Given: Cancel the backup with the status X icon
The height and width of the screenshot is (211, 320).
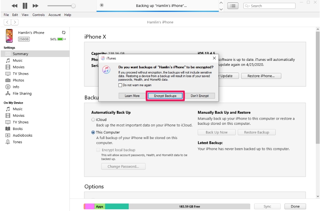Looking at the screenshot, I should tap(102, 5).
